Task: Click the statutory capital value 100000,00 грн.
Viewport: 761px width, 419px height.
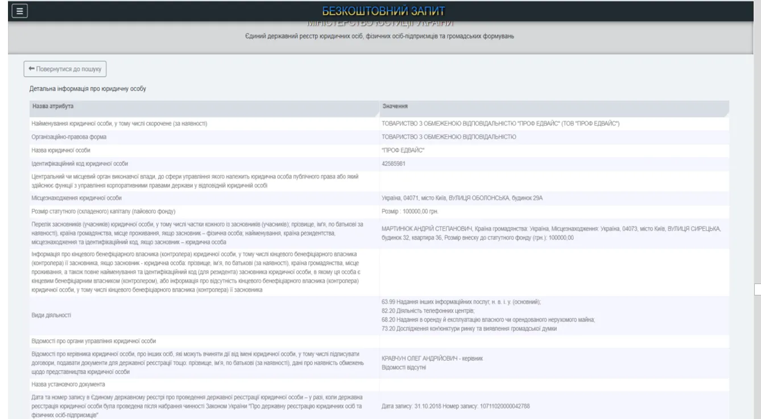Action: 410,211
